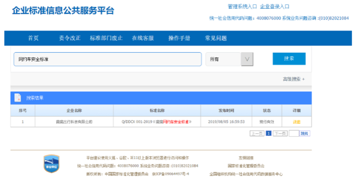Open the 企业登录入口 link

275,7
